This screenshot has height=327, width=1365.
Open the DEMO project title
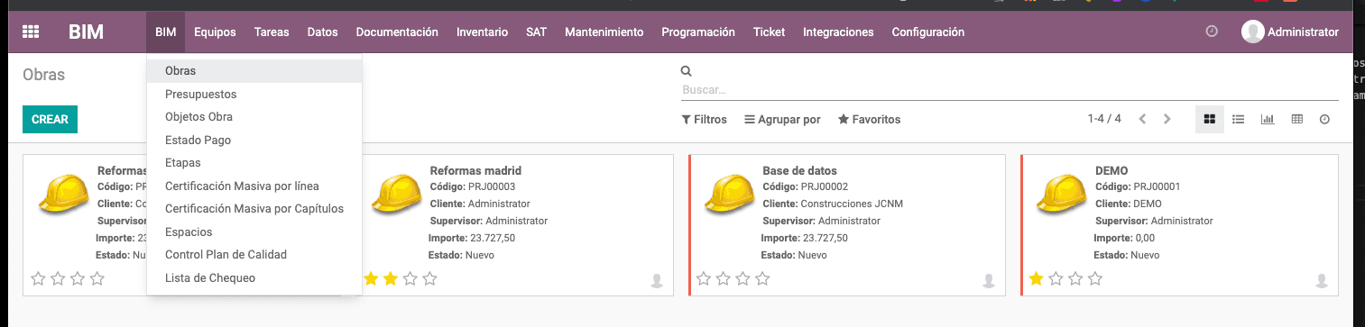click(x=1111, y=170)
